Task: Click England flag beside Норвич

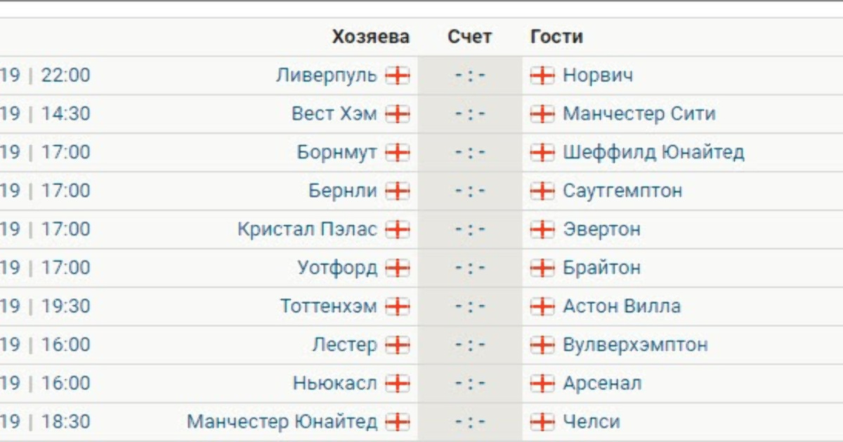Action: click(542, 76)
